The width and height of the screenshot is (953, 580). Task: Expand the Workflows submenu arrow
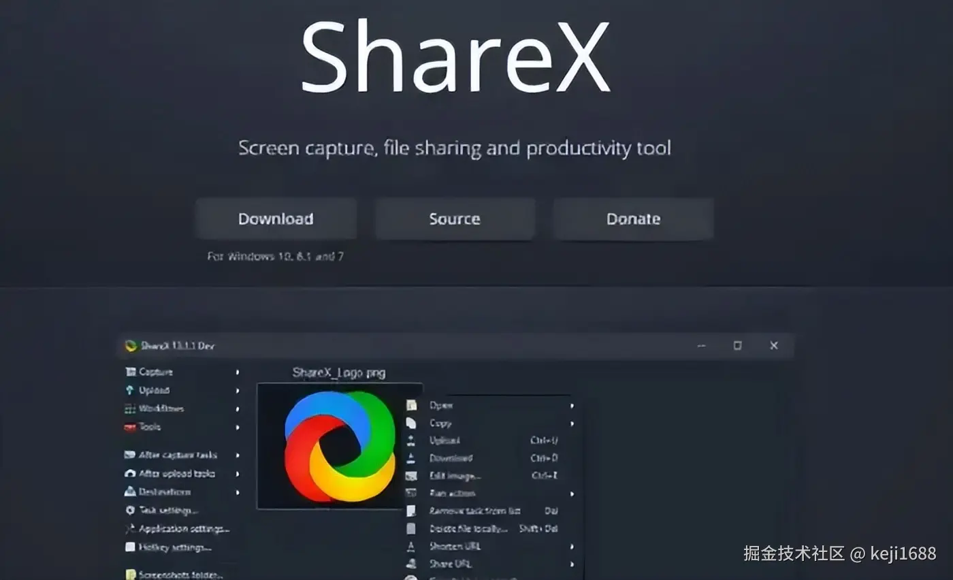pos(238,408)
